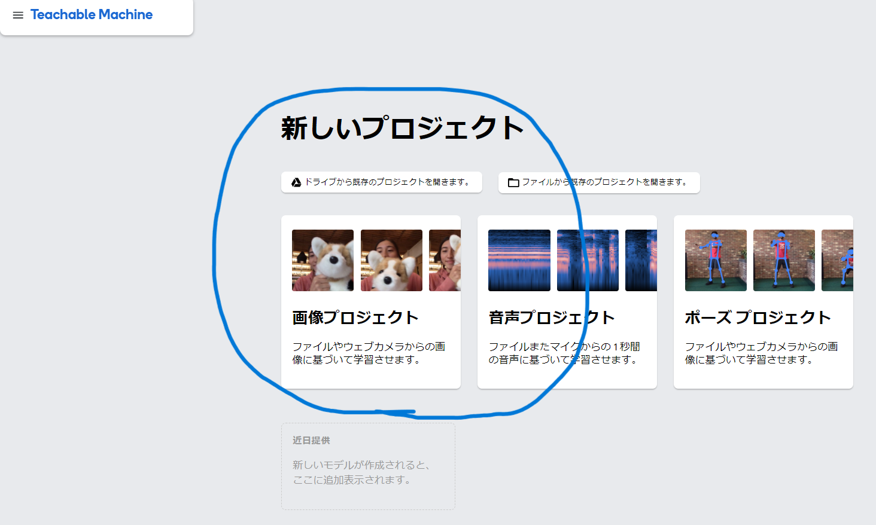Open the 画像プロジェクト card title

(355, 318)
